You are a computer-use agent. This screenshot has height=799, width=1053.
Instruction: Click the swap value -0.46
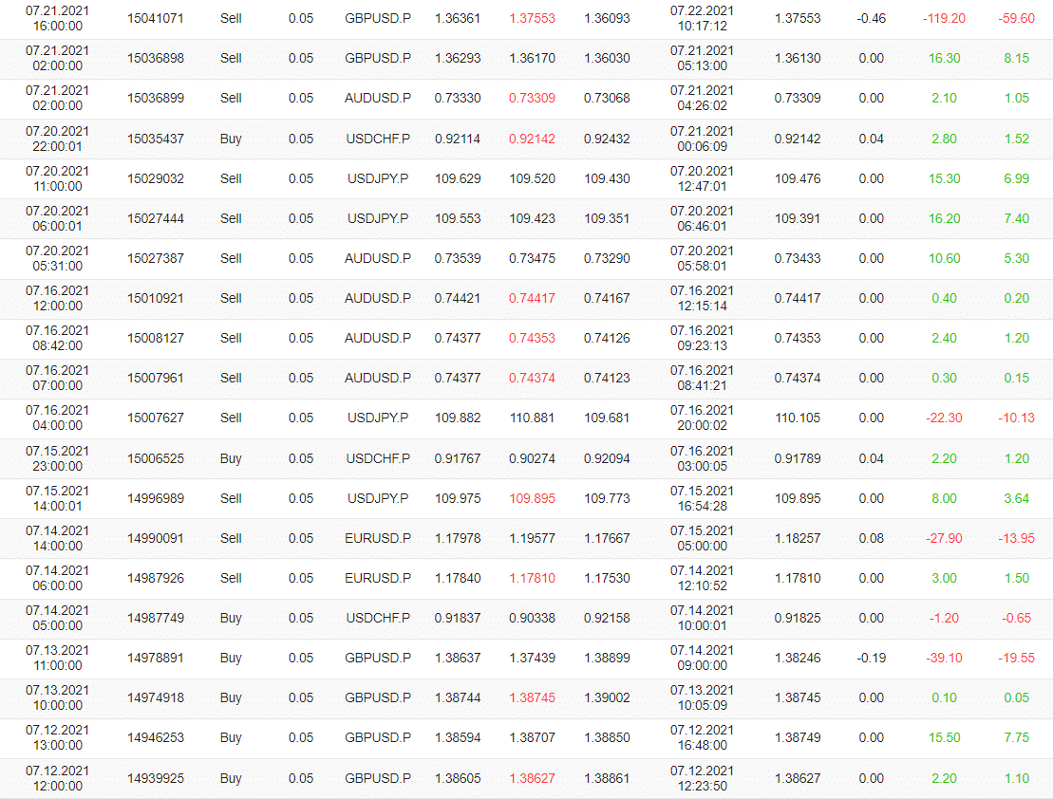871,18
